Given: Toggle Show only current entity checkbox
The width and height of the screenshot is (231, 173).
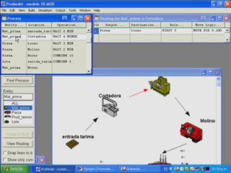Looking at the screenshot, I should pos(5,160).
